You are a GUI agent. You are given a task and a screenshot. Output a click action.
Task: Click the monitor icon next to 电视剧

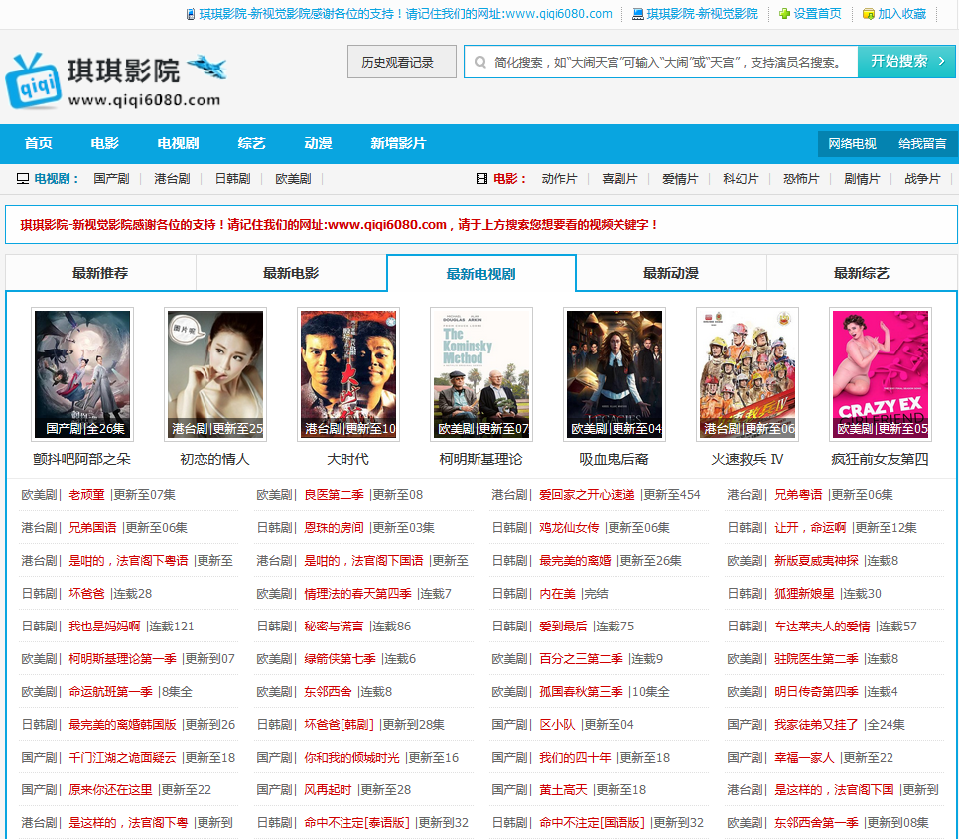pyautogui.click(x=23, y=179)
